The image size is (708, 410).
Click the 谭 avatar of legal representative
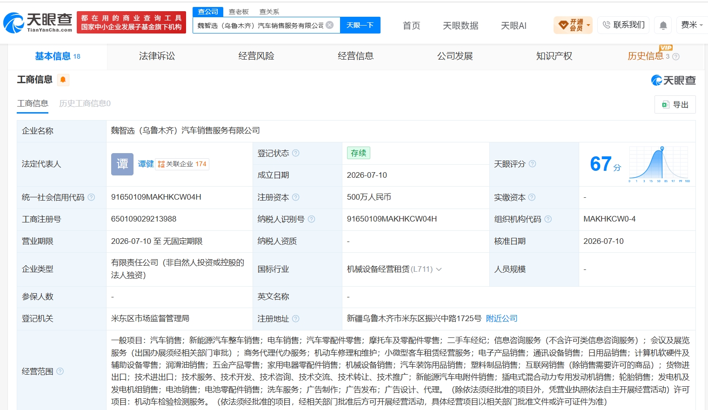click(x=122, y=164)
